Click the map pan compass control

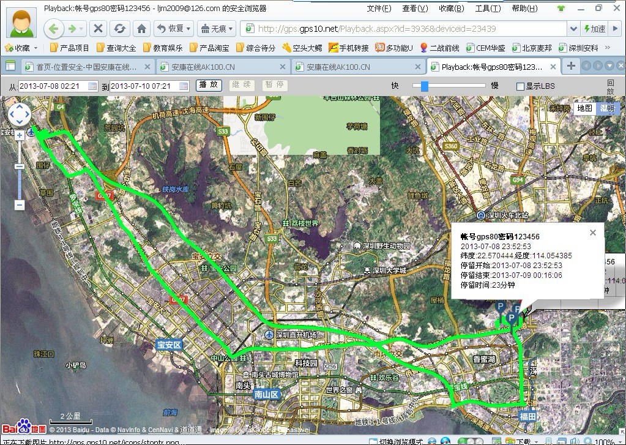pyautogui.click(x=20, y=114)
